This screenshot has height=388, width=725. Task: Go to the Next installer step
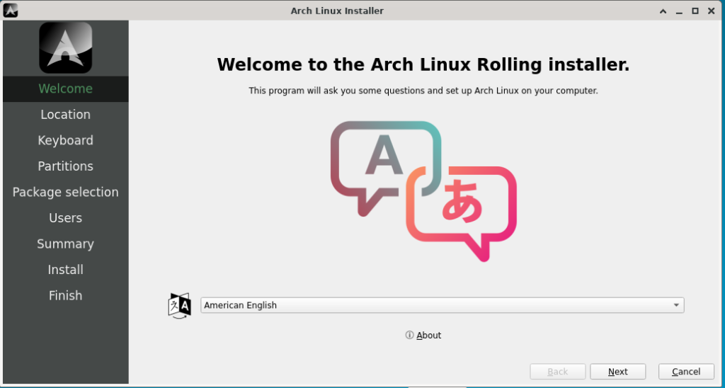coord(617,372)
